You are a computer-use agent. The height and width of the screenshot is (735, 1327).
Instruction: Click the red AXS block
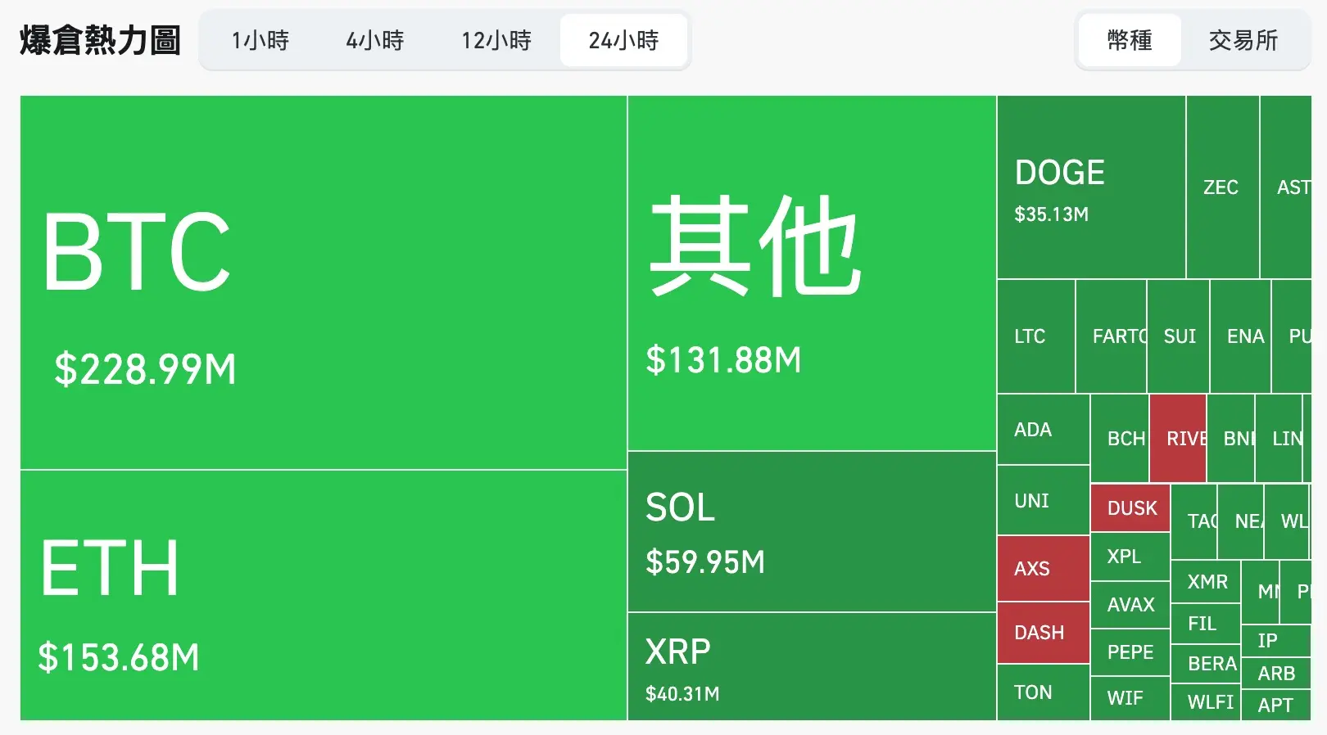pos(1042,568)
